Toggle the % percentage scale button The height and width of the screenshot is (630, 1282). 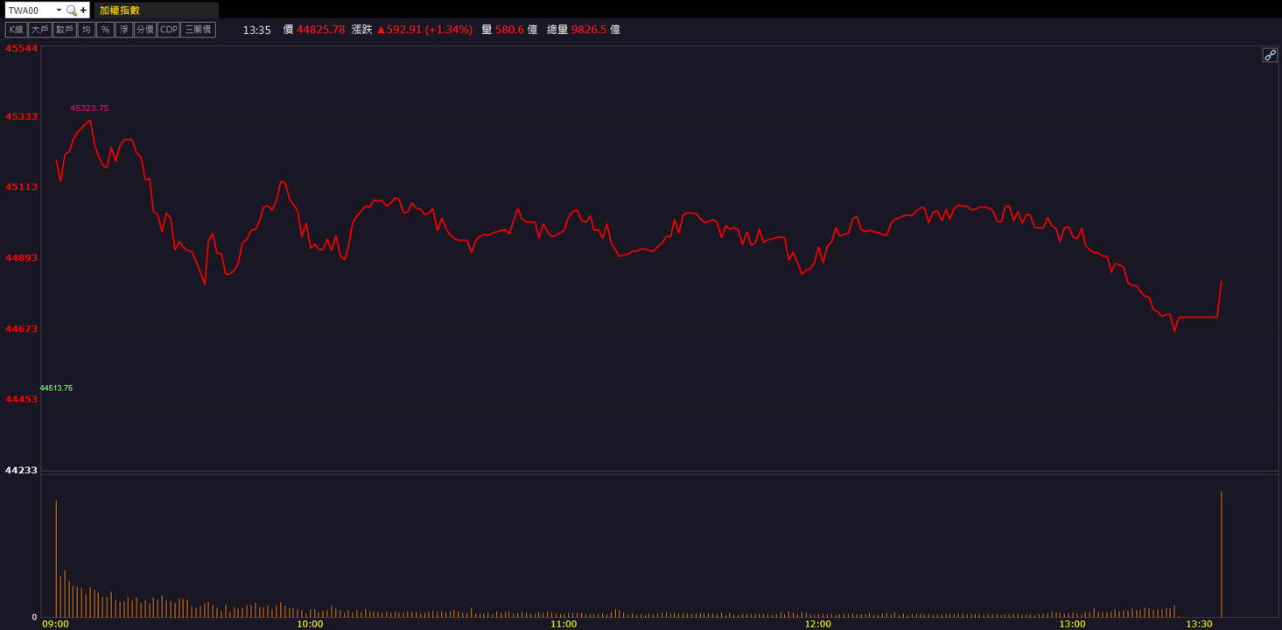(x=105, y=30)
